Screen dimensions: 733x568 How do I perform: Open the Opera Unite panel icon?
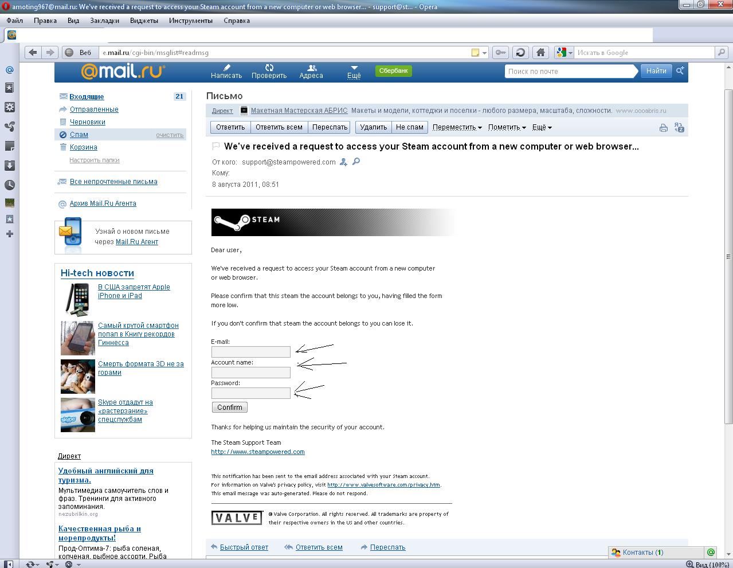[x=9, y=127]
